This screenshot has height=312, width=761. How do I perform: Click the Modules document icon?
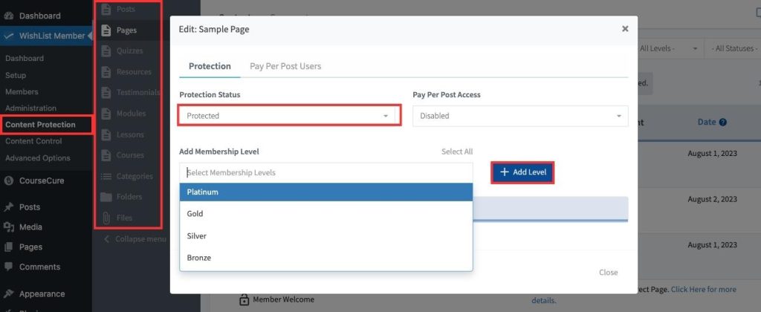coord(106,114)
